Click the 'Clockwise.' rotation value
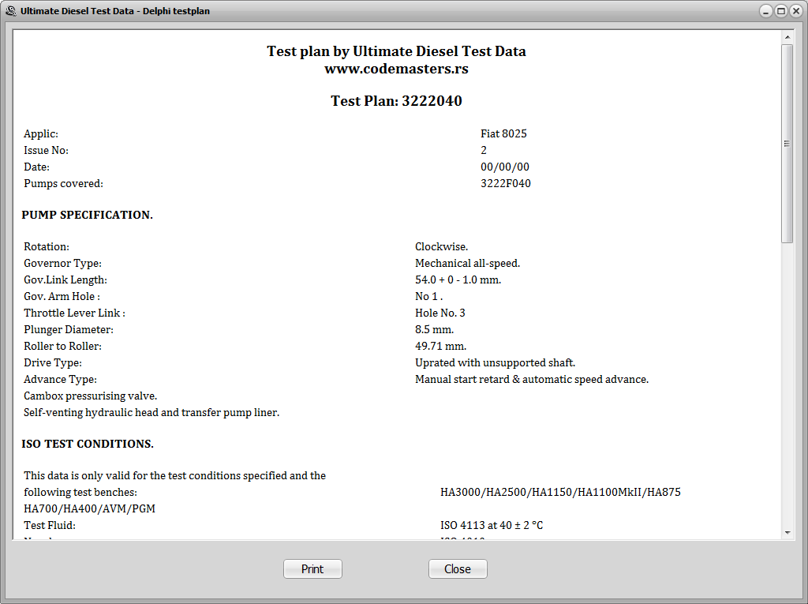The height and width of the screenshot is (604, 808). [x=442, y=246]
